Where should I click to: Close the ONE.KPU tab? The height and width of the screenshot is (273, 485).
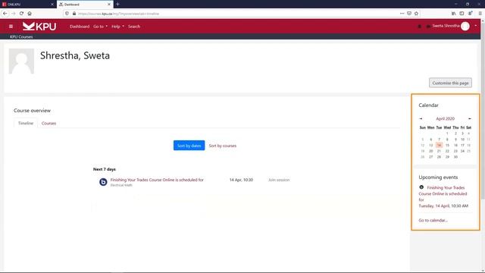[x=52, y=5]
